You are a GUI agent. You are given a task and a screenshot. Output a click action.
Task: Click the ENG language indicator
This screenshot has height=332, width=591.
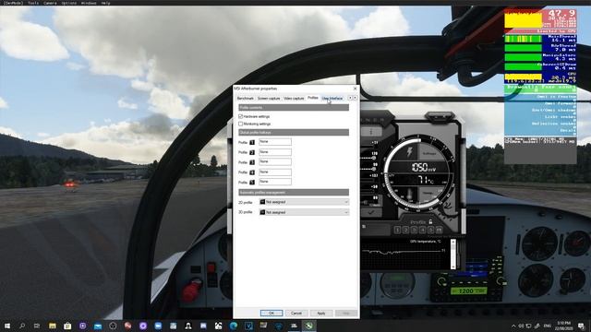548,326
